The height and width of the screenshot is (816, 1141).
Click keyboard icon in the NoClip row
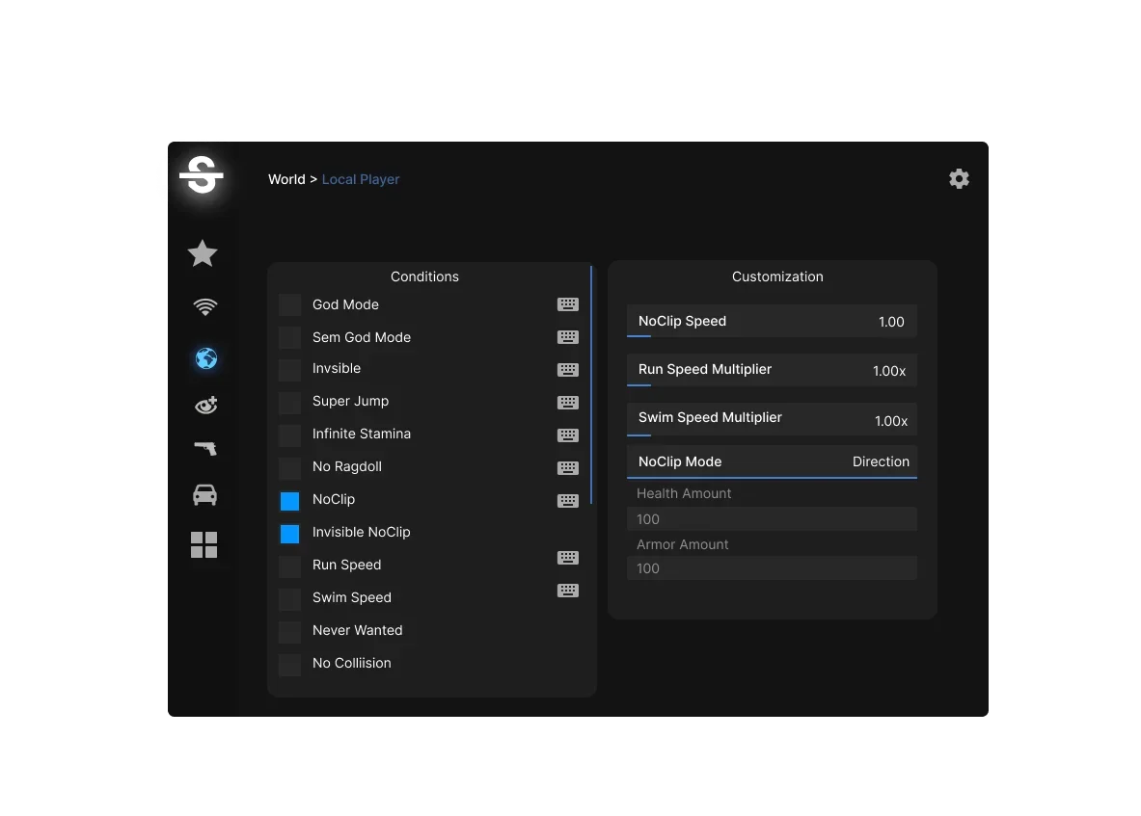click(x=567, y=501)
